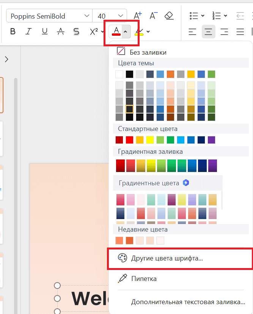Expand the font size 40 dropdown
The image size is (253, 314).
pos(121,16)
